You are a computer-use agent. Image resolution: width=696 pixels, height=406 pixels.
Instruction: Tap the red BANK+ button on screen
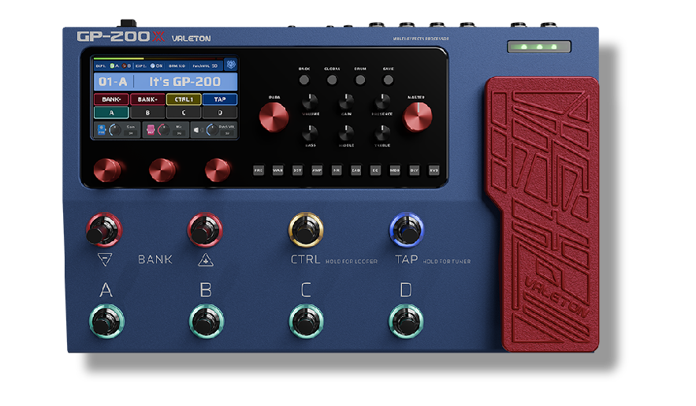coord(147,99)
